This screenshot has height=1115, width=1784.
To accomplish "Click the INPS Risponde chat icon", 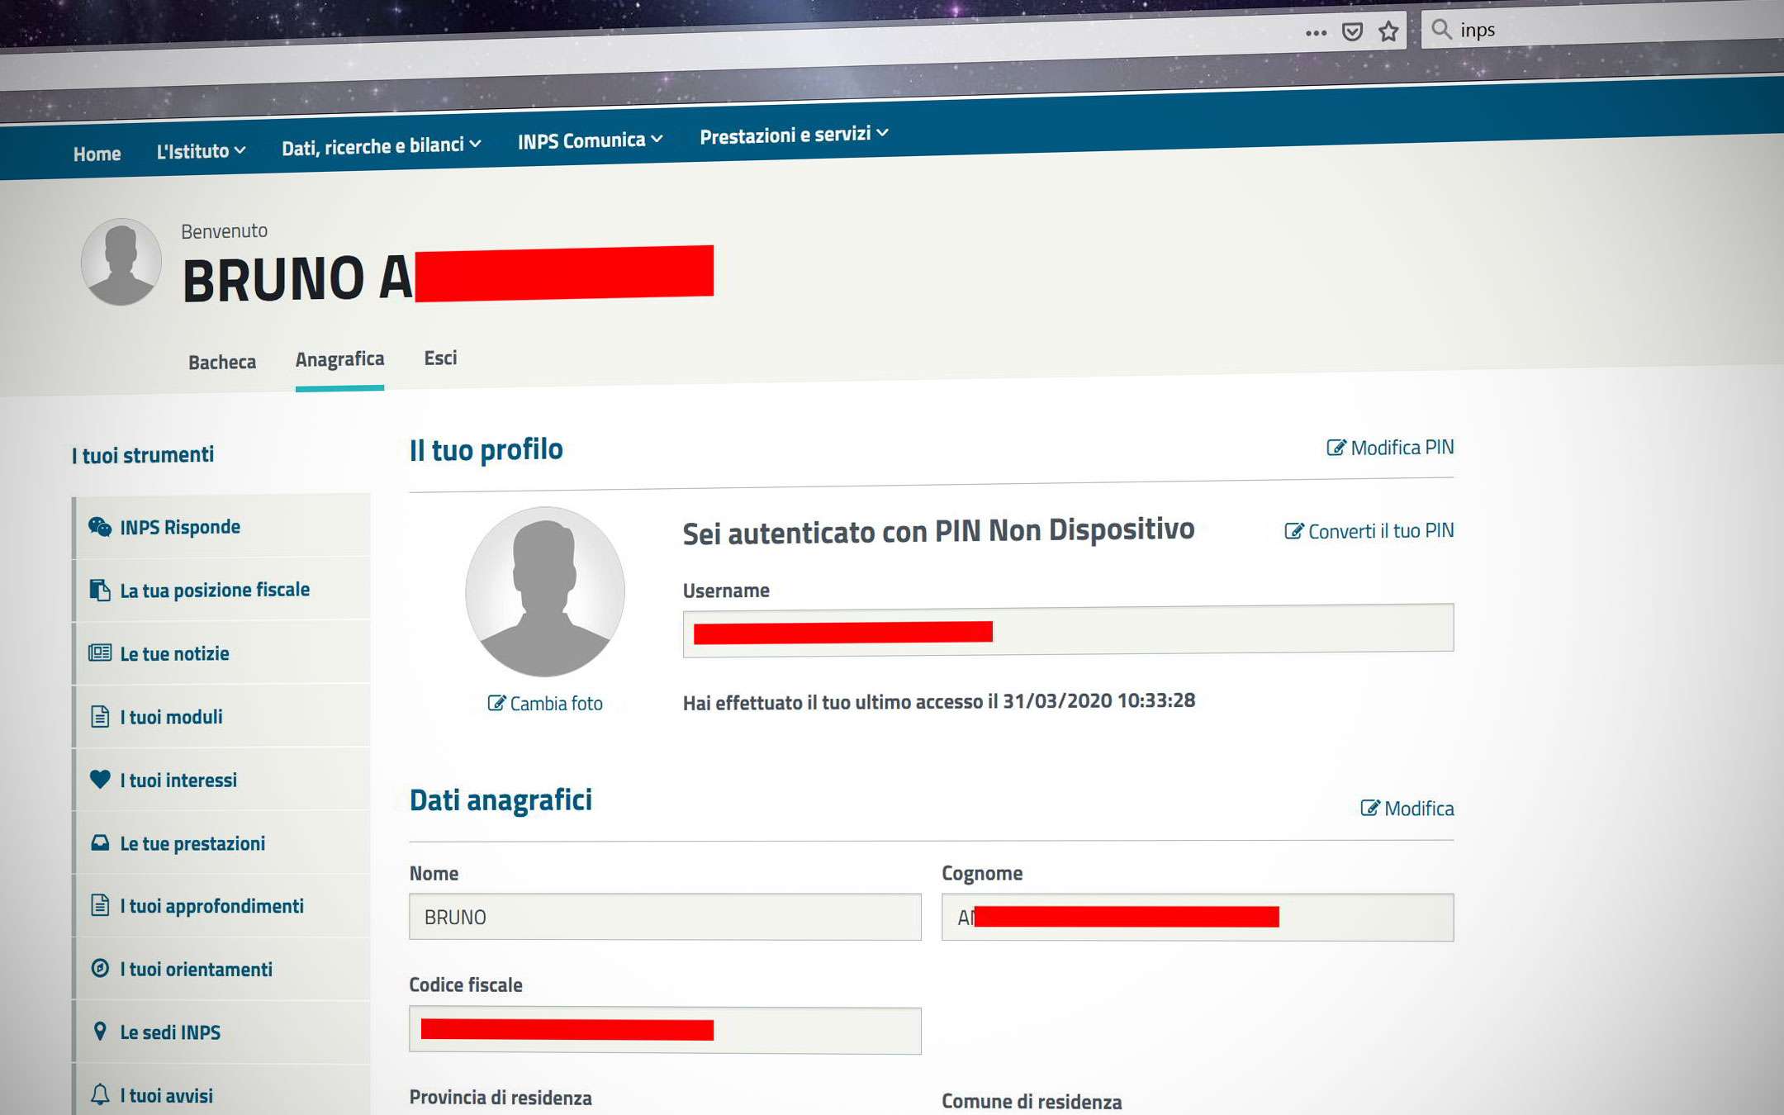I will (x=100, y=527).
